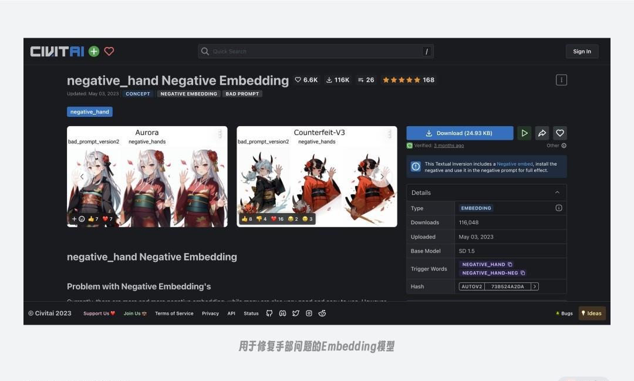634x381 pixels.
Task: Open the GitHub icon in footer
Action: 269,313
